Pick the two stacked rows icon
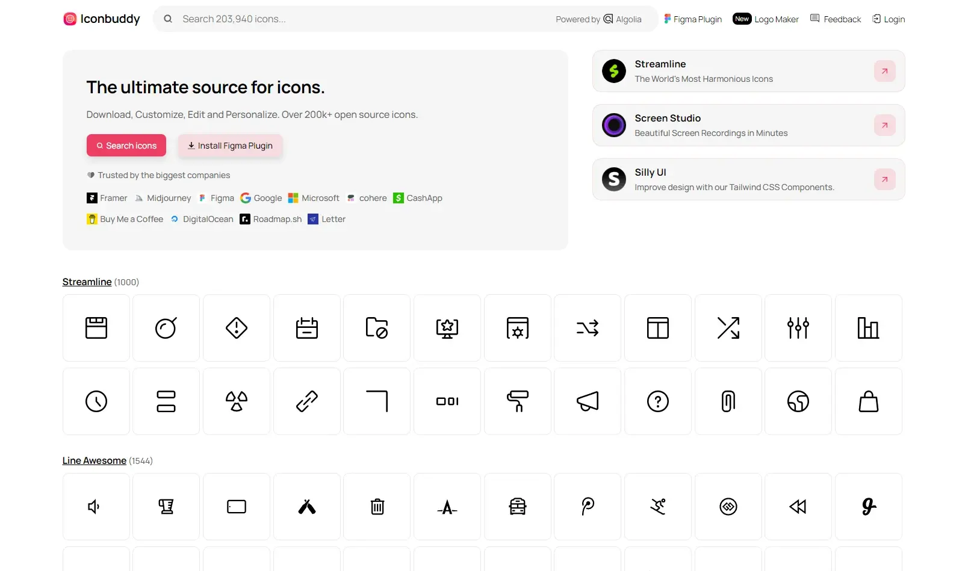The width and height of the screenshot is (968, 571). click(166, 401)
